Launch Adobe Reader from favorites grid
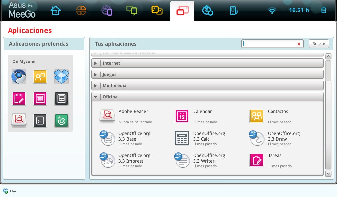337x197 pixels. pos(19,120)
